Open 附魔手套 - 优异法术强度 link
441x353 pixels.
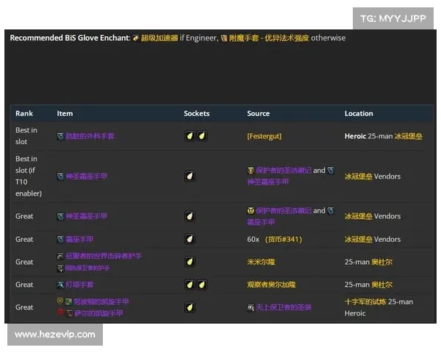tap(269, 38)
